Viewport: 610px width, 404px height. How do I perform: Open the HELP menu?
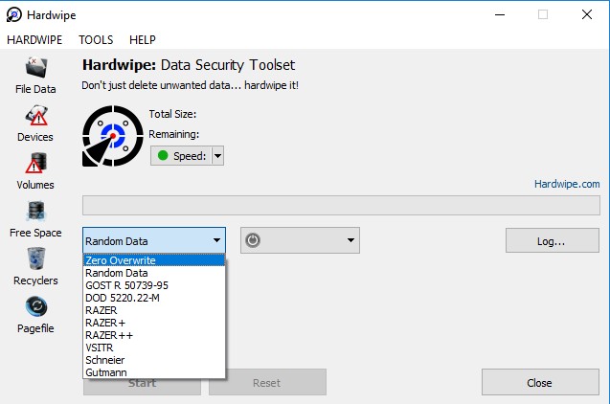pos(143,40)
